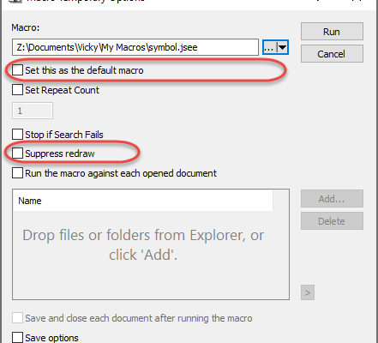Screen dimensions: 378x343
Task: Check the Set Repeat Count option
Action: coord(17,90)
